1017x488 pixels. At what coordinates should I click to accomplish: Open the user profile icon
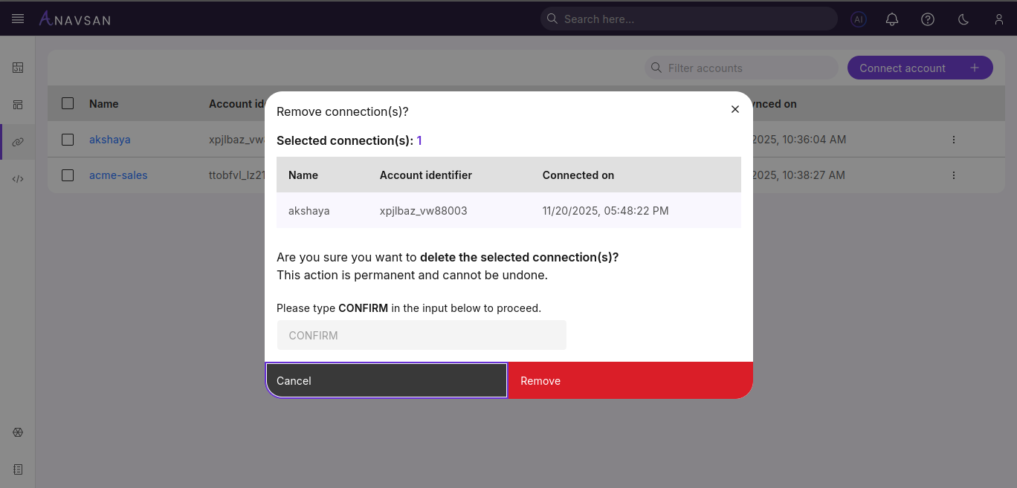tap(999, 19)
